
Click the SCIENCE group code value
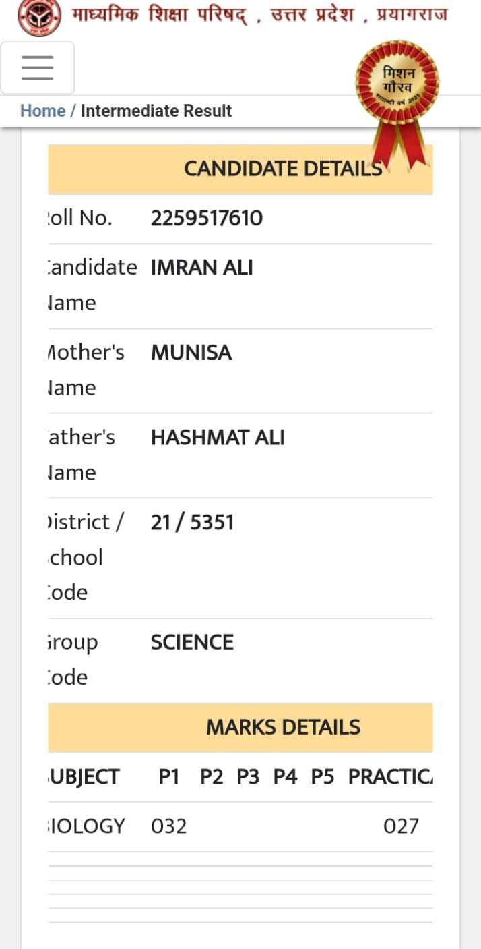[x=192, y=642]
